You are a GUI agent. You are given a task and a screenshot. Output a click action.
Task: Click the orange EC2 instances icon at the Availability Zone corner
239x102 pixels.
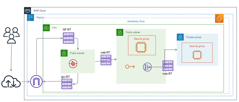pos(219,19)
